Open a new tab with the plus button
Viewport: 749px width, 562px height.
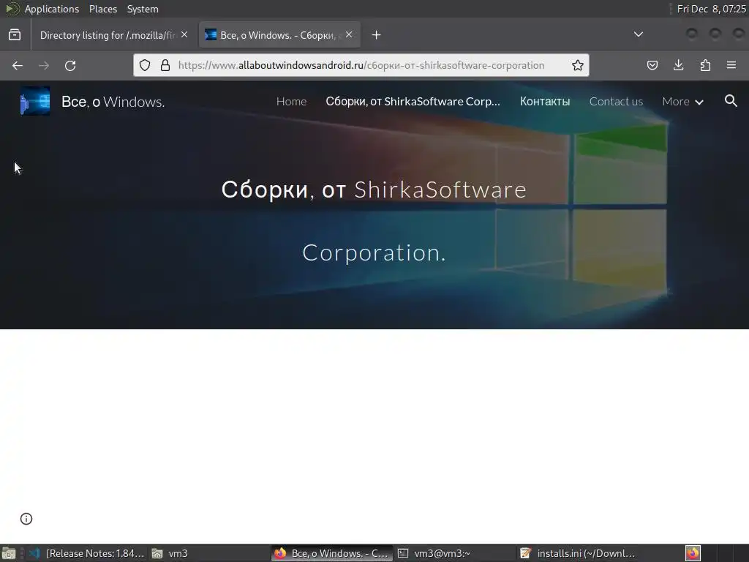[x=377, y=35]
